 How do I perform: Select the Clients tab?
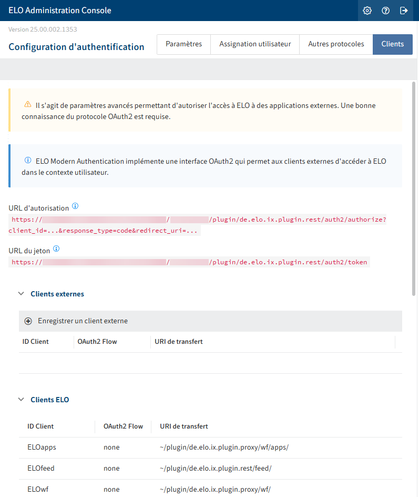(x=392, y=44)
